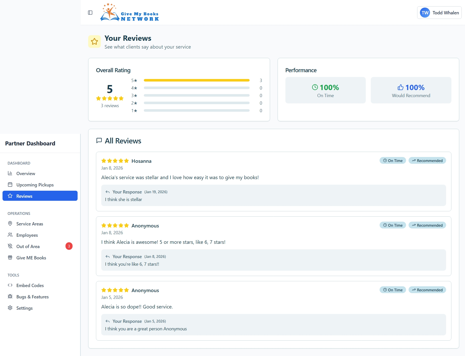Click the All Reviews speech bubble icon

99,141
